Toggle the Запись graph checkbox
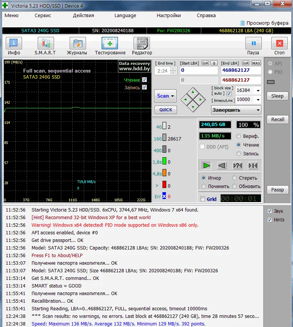This screenshot has height=327, width=293. coord(145,87)
